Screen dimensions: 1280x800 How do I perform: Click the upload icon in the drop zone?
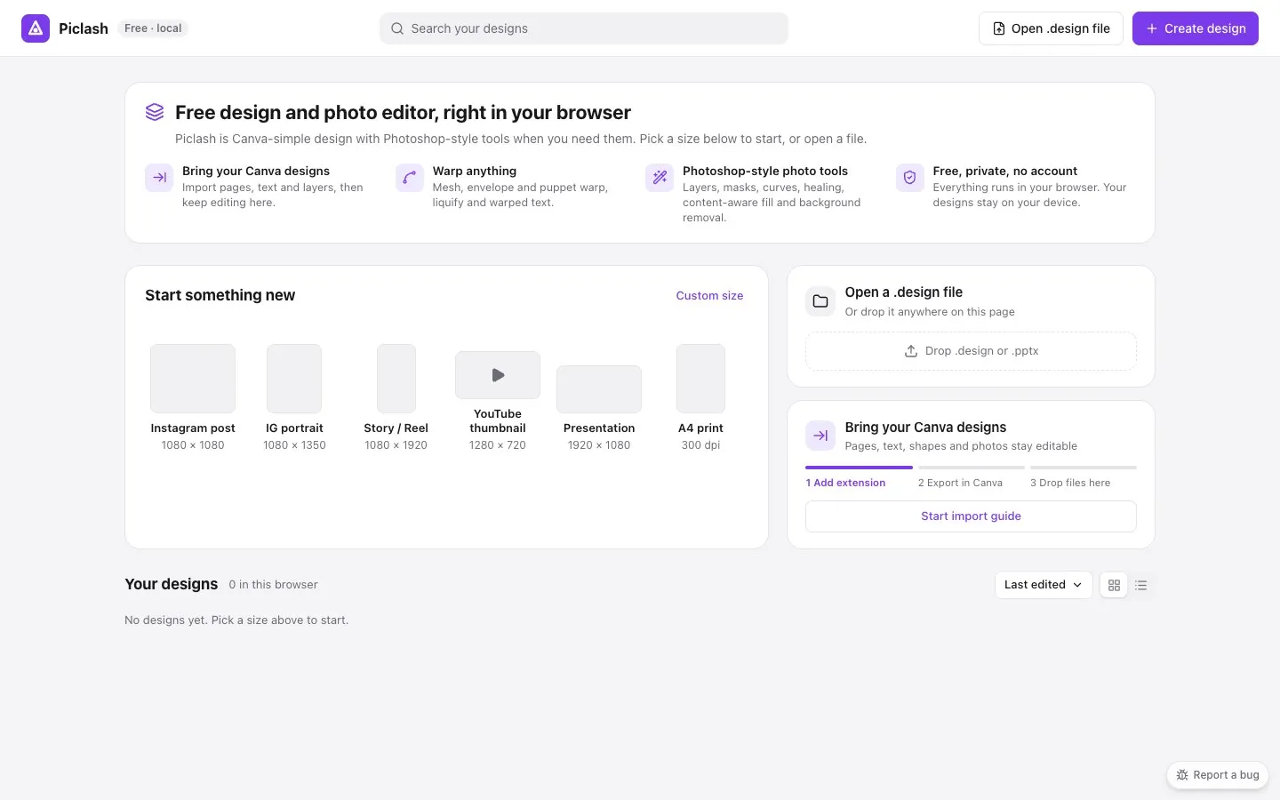pyautogui.click(x=911, y=351)
